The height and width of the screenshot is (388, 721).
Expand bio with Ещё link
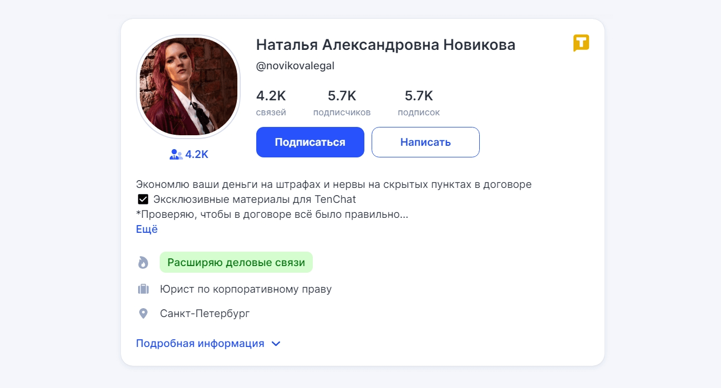point(147,229)
